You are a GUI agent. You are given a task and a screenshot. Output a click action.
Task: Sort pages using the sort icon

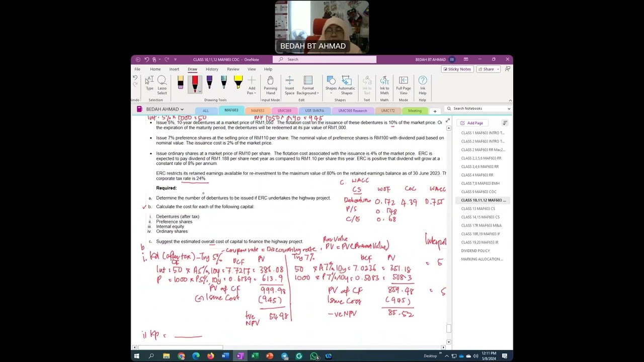pyautogui.click(x=505, y=123)
